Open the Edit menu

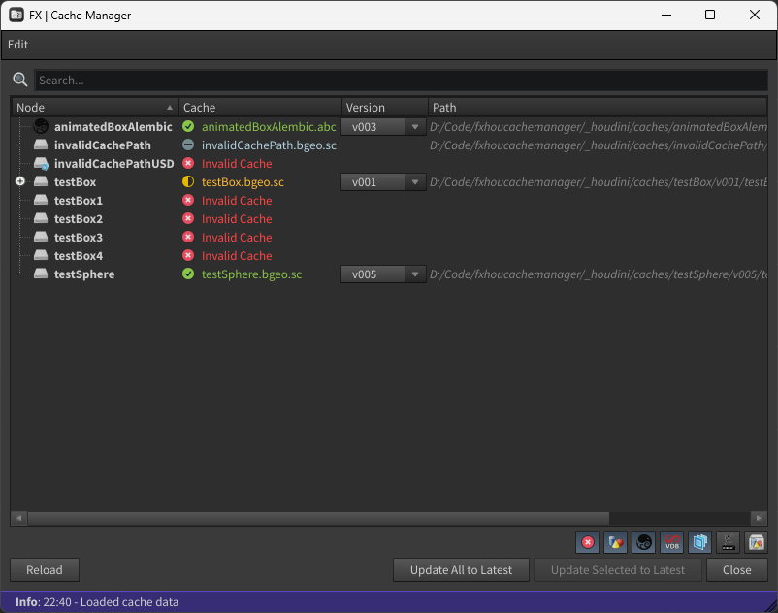pos(17,45)
